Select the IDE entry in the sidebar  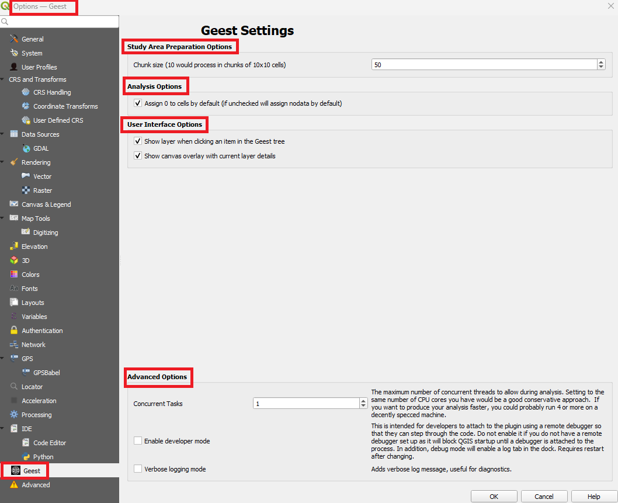pos(27,428)
